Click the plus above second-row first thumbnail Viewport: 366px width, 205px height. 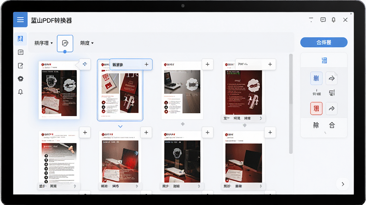[x=85, y=132]
